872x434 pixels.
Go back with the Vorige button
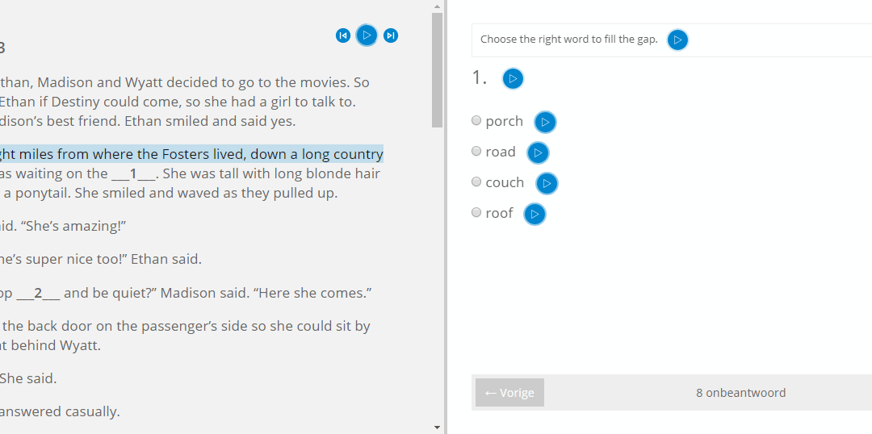click(509, 393)
